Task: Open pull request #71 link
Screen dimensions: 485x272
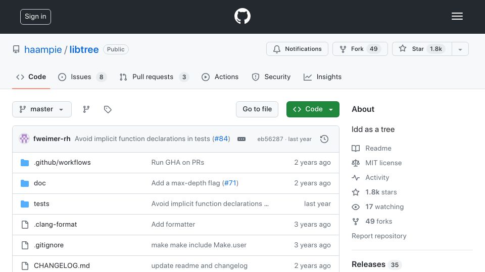Action: point(230,183)
